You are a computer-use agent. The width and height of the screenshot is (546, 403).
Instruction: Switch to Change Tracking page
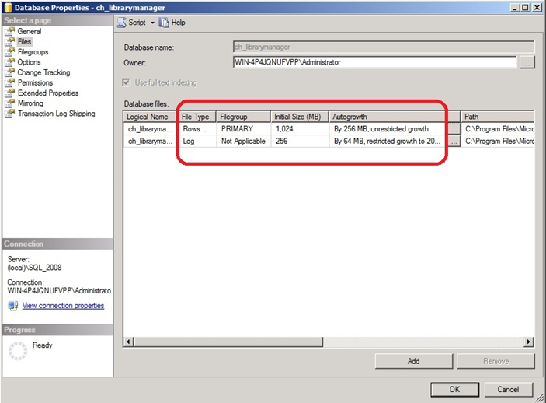point(43,72)
